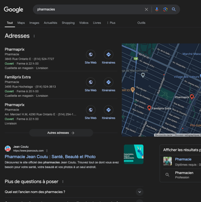The height and width of the screenshot is (202, 201).
Task: Click the Jean Coutu favicon logo
Action: point(8,149)
